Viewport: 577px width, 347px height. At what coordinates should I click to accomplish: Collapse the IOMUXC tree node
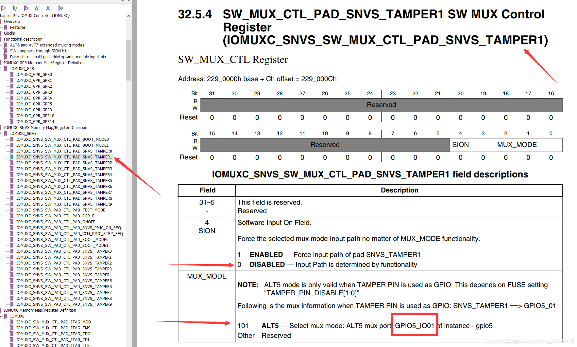tap(1, 316)
